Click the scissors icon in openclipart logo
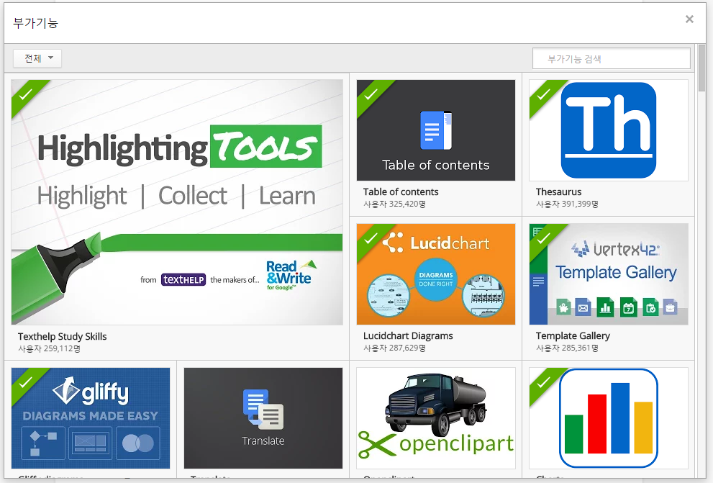This screenshot has width=713, height=483. [377, 444]
